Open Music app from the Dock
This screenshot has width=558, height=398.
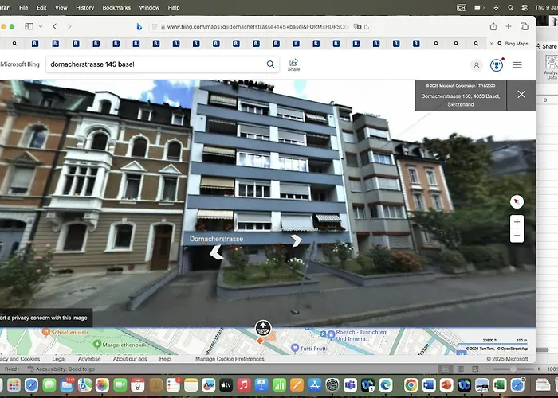[244, 384]
